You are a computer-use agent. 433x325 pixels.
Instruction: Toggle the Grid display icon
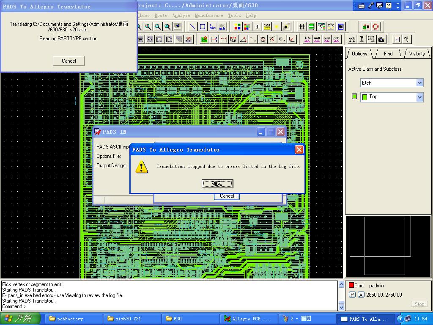pos(302,27)
